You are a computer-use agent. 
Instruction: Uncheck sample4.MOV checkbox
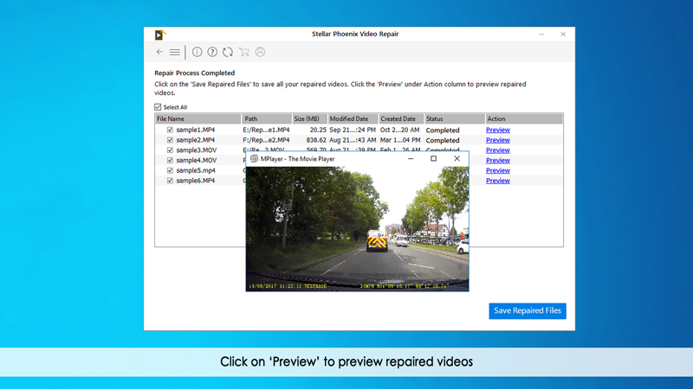(170, 160)
